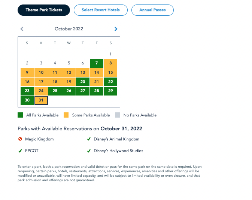Go to the previous month arrow

tap(22, 29)
